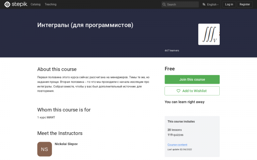Viewport: 257px width, 160px height.
Task: Click the stepik wordmark text
Action: point(19,4)
